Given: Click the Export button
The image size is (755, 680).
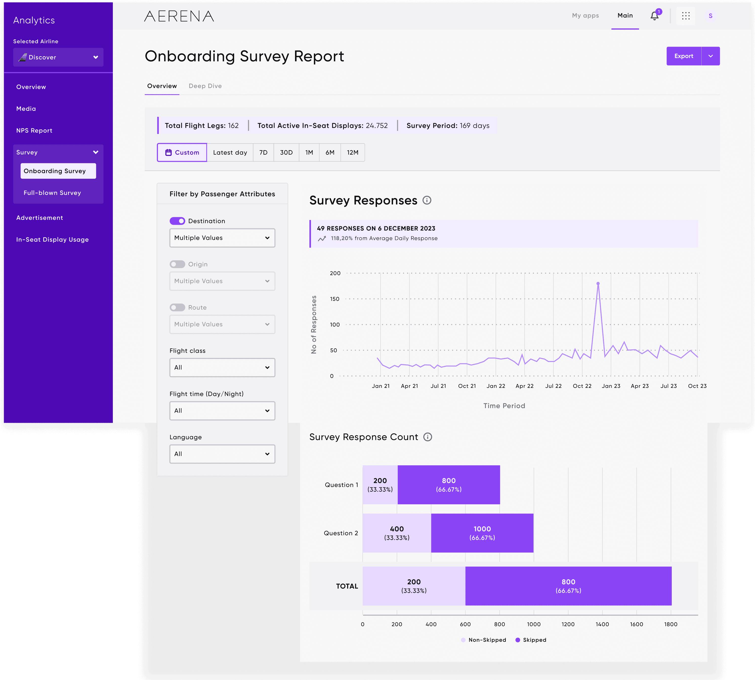Looking at the screenshot, I should coord(684,56).
